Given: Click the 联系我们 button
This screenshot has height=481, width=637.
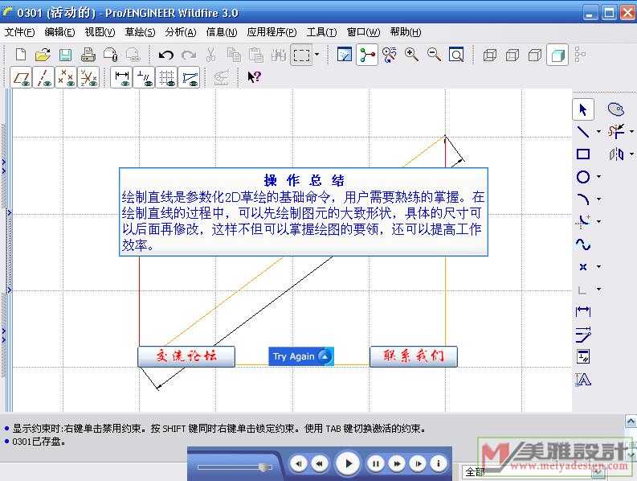Looking at the screenshot, I should coord(414,356).
